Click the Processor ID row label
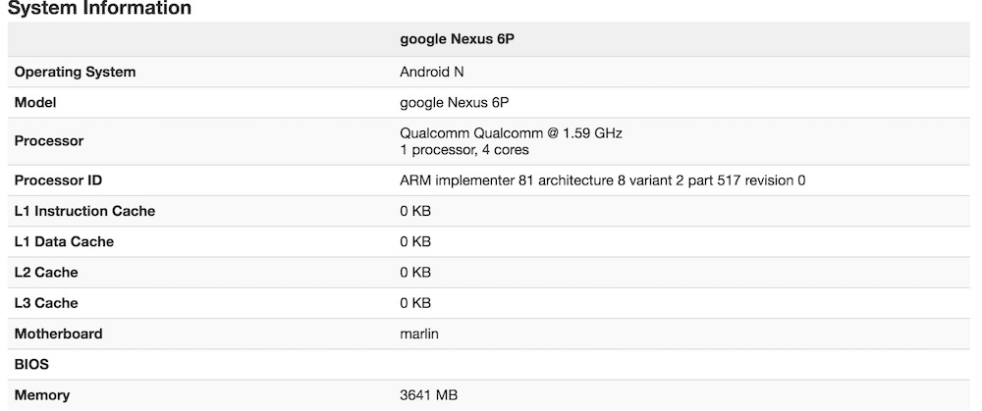The height and width of the screenshot is (411, 982). [x=58, y=180]
